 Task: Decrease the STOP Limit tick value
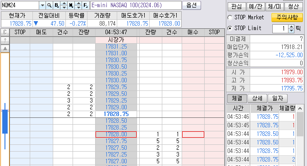point(291,31)
